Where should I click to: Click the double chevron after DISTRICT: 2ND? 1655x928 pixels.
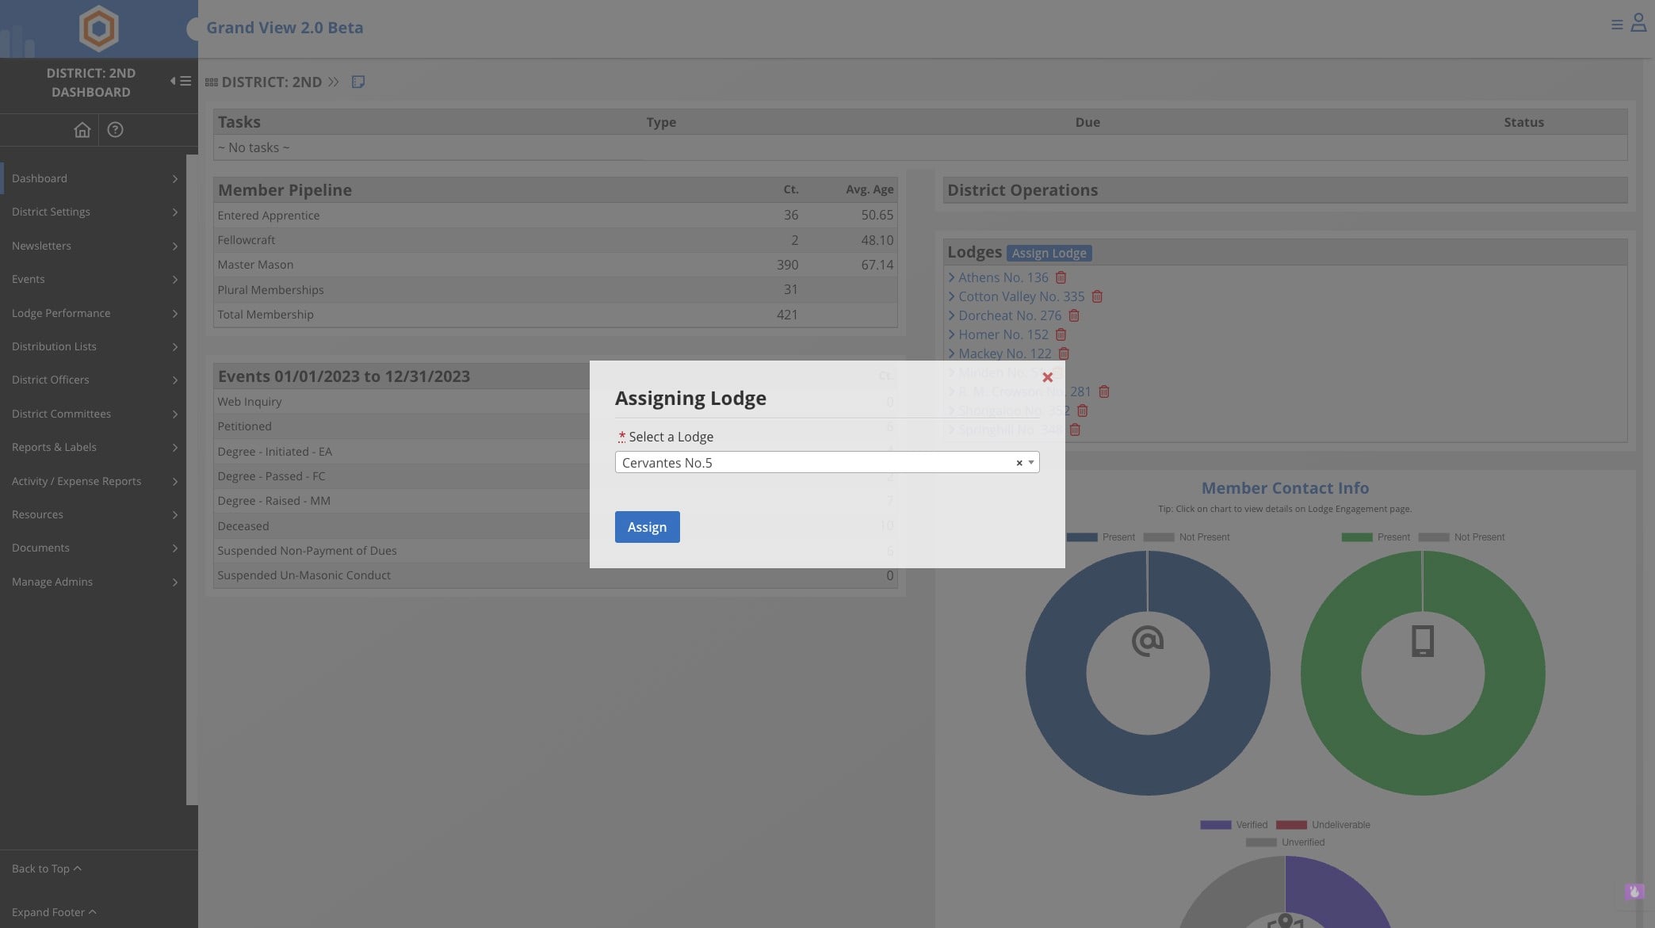coord(334,82)
